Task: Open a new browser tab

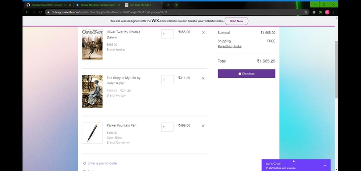Action: pos(176,5)
